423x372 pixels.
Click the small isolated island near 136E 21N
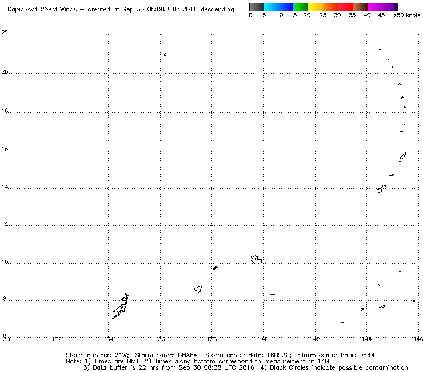pyautogui.click(x=165, y=54)
